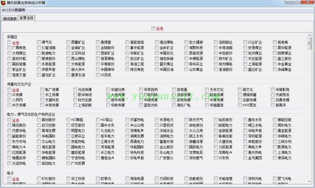Tick the 洛阳钼业 checkbox

(x=216, y=42)
